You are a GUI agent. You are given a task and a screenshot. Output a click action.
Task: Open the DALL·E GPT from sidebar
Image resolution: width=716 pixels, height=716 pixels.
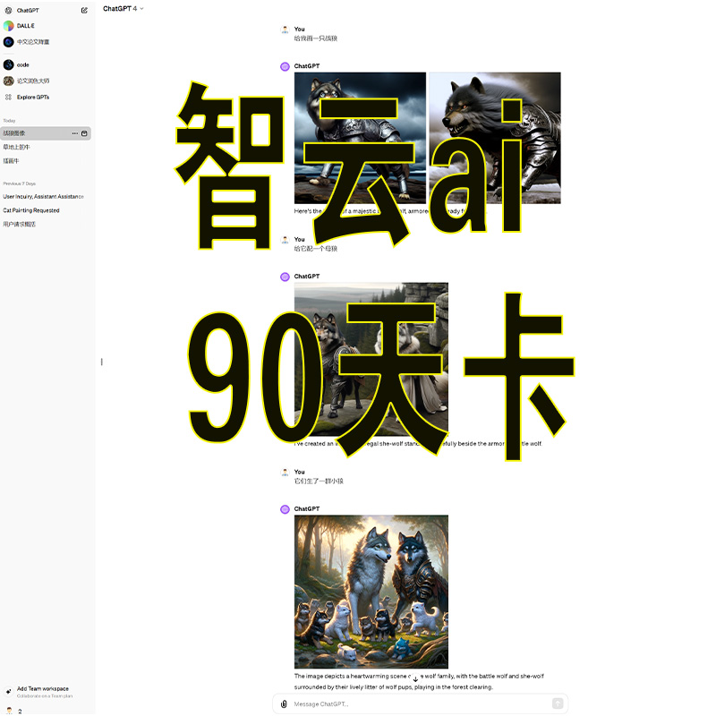(x=27, y=26)
